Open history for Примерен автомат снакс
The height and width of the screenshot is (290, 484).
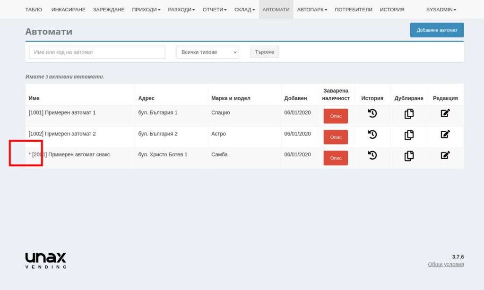pyautogui.click(x=372, y=155)
